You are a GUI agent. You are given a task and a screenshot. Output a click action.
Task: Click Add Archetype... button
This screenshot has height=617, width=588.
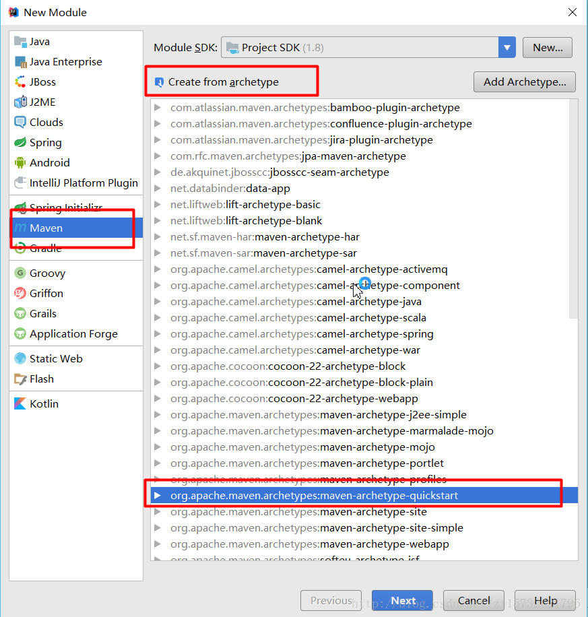point(525,82)
